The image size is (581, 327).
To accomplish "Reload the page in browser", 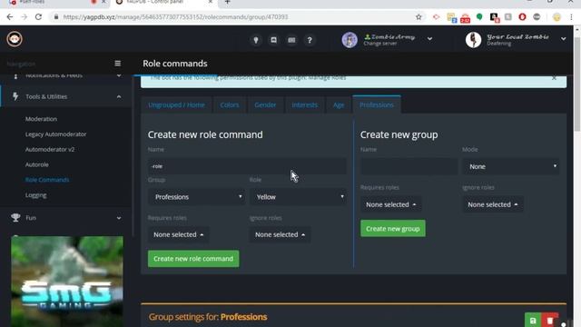I will tap(38, 17).
